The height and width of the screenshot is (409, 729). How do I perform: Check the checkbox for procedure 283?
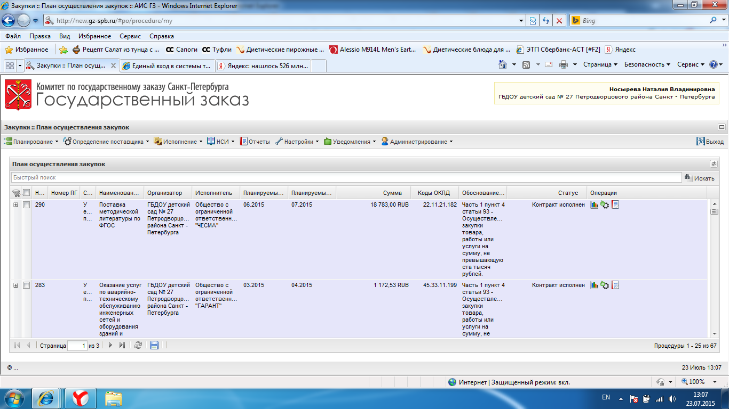(x=26, y=285)
